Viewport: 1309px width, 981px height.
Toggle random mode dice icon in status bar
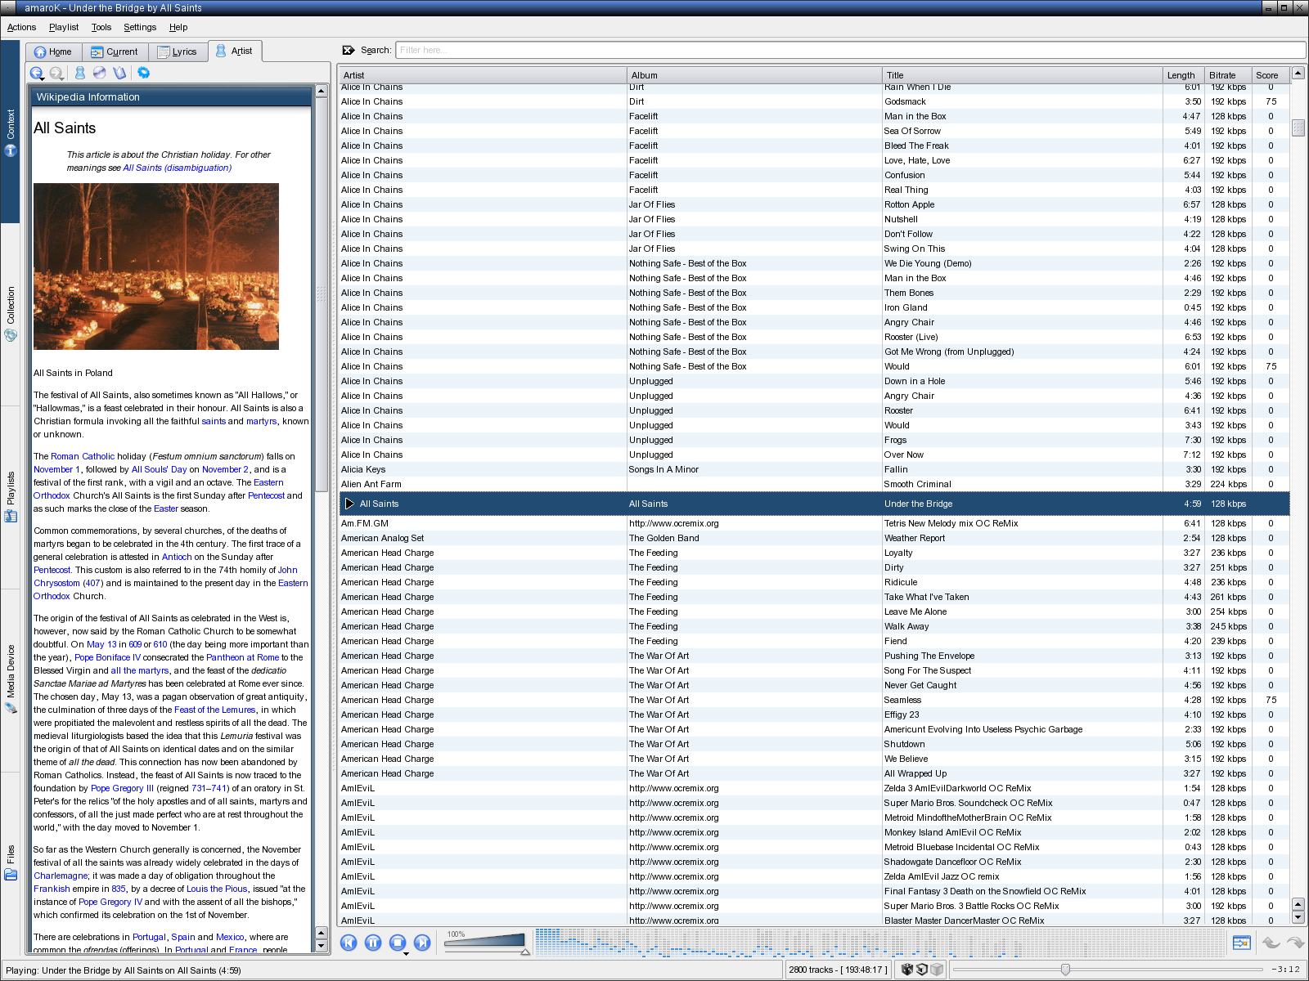[907, 970]
